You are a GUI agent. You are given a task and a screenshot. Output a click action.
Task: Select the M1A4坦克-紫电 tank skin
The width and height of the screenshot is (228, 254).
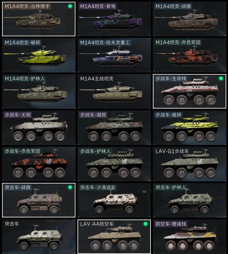coord(114,19)
